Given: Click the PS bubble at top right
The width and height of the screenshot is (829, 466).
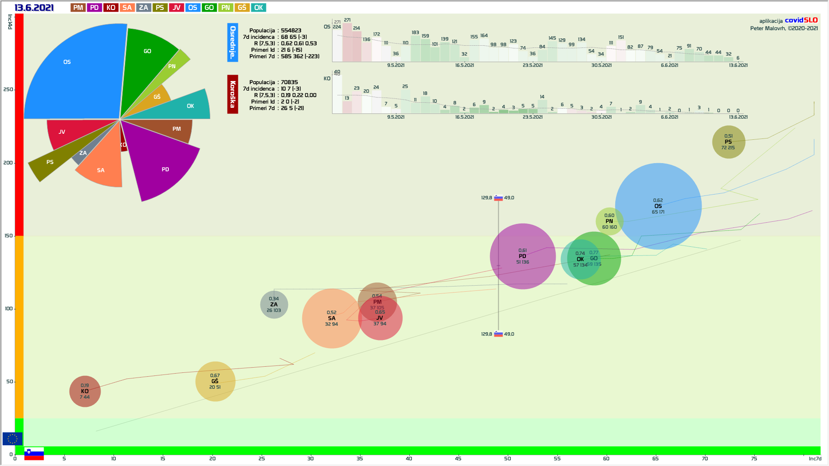Looking at the screenshot, I should 728,142.
